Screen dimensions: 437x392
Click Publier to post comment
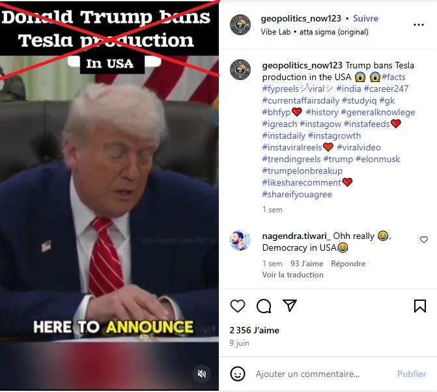[412, 374]
